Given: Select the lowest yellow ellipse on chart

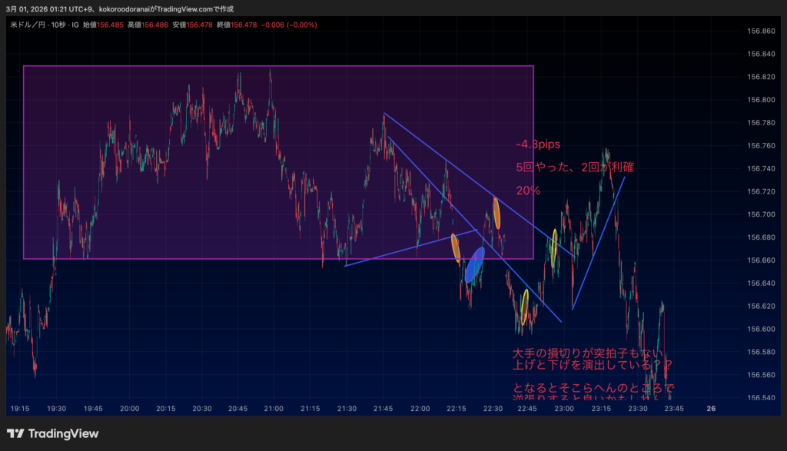Looking at the screenshot, I should click(525, 307).
